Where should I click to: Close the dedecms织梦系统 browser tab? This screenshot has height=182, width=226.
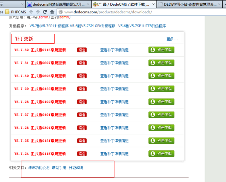point(88,5)
